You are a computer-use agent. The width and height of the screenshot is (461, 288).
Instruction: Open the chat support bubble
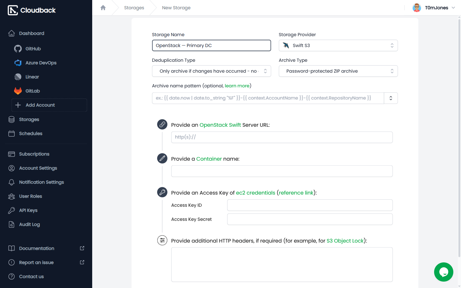pyautogui.click(x=444, y=272)
